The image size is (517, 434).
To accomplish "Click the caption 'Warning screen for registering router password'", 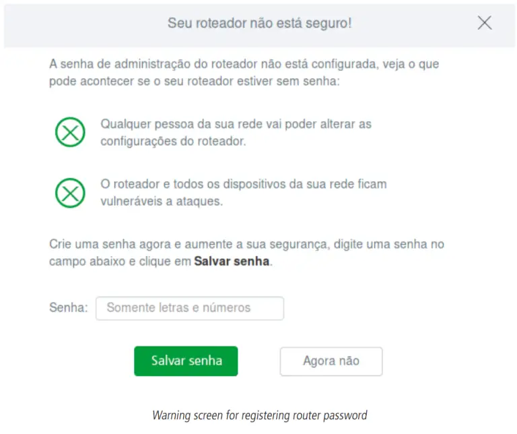I will tap(259, 415).
